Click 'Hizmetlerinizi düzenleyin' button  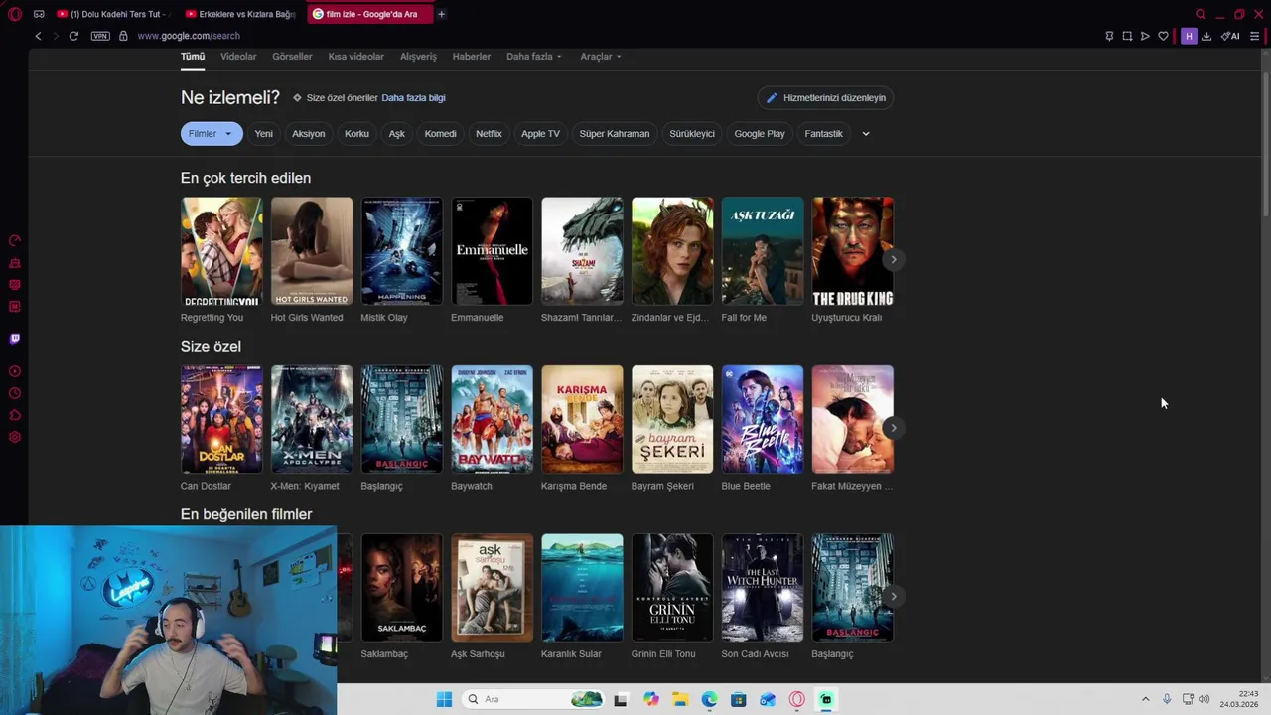[825, 98]
